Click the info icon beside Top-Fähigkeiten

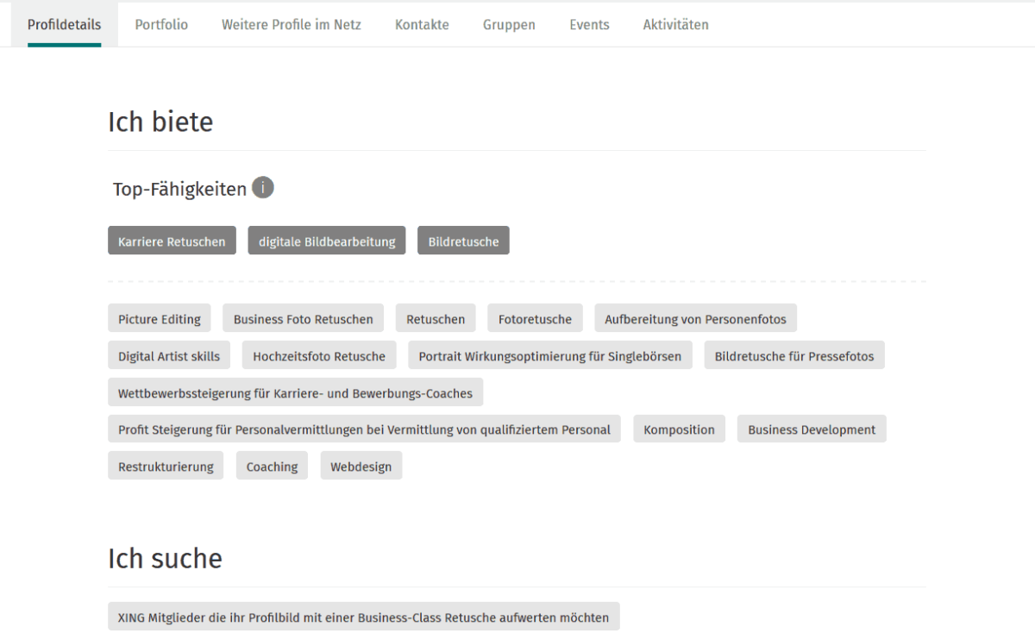point(263,187)
